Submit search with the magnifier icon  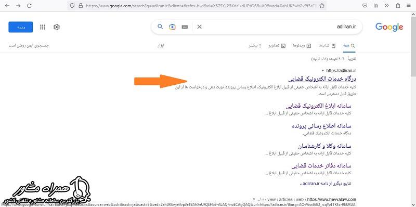click(160, 27)
